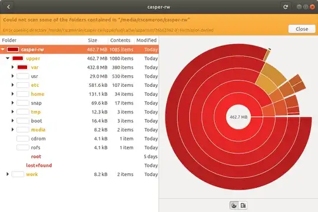Expand the snap folder

pos(12,103)
